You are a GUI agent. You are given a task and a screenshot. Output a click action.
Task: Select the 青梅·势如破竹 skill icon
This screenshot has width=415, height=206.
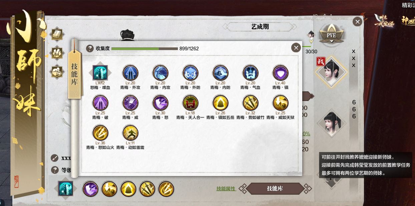250,103
